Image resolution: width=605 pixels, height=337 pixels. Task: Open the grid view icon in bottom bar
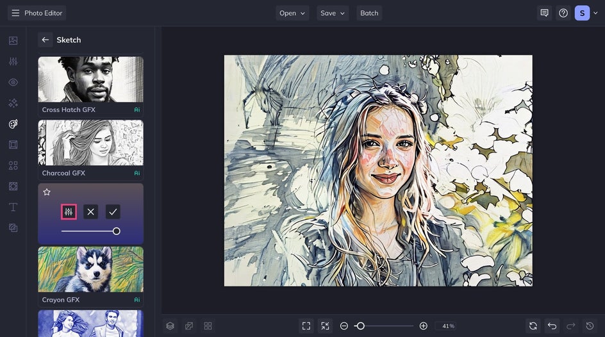208,326
